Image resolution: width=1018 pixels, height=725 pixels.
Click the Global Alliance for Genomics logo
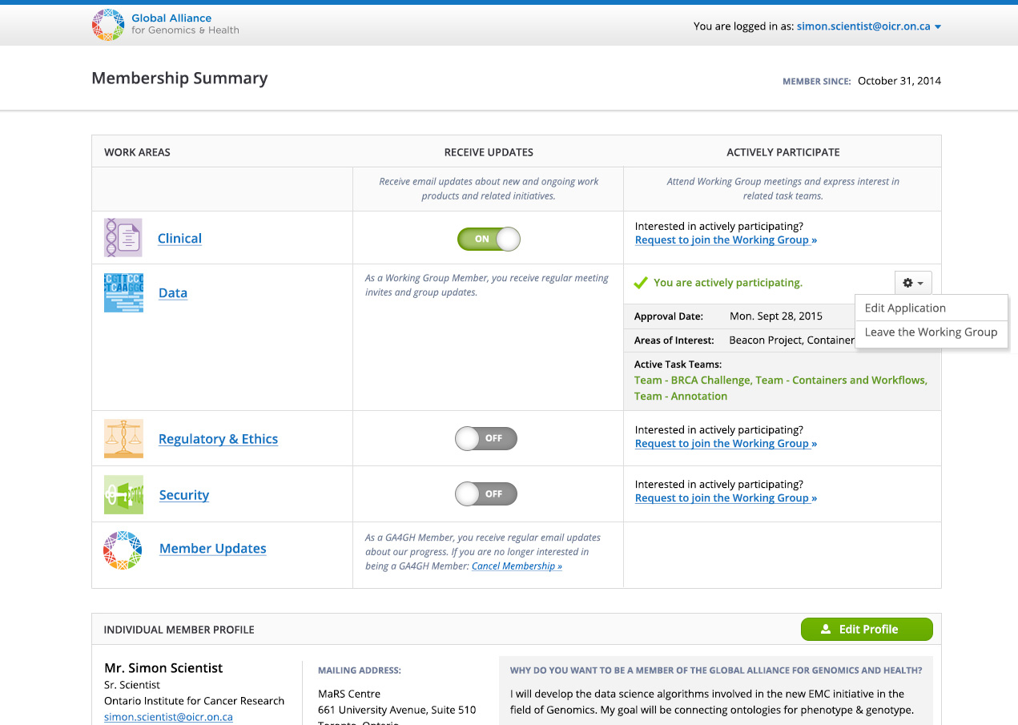108,26
